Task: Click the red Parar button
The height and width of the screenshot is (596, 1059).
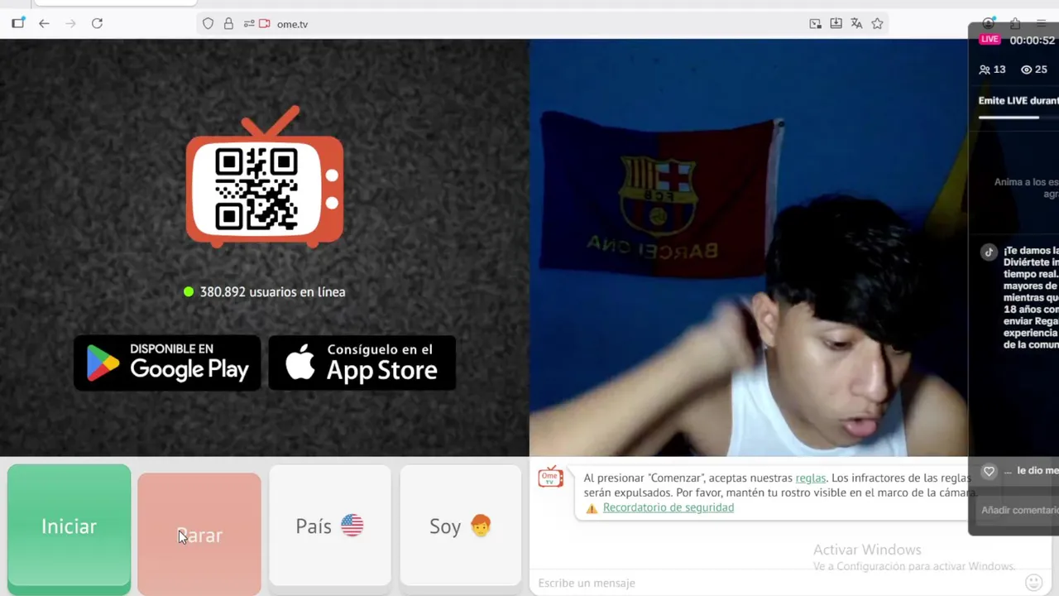Action: (x=199, y=534)
